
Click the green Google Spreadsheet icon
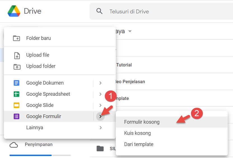[17, 94]
